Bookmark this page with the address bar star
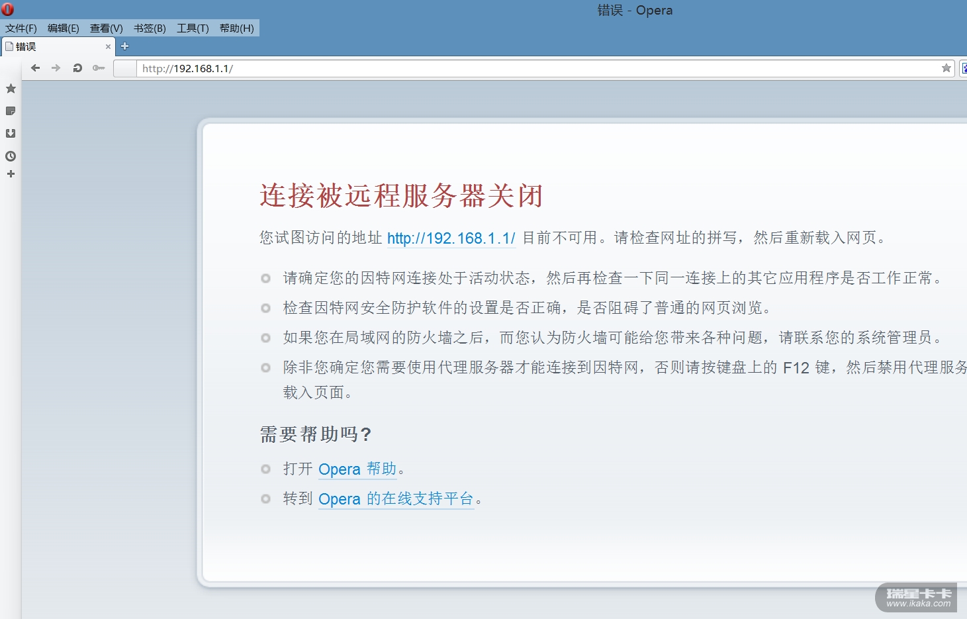 tap(946, 68)
